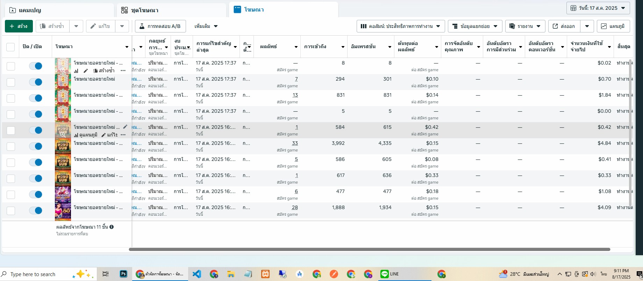This screenshot has width=643, height=281.
Task: Switch to the แคมเปญ tab
Action: click(x=59, y=10)
